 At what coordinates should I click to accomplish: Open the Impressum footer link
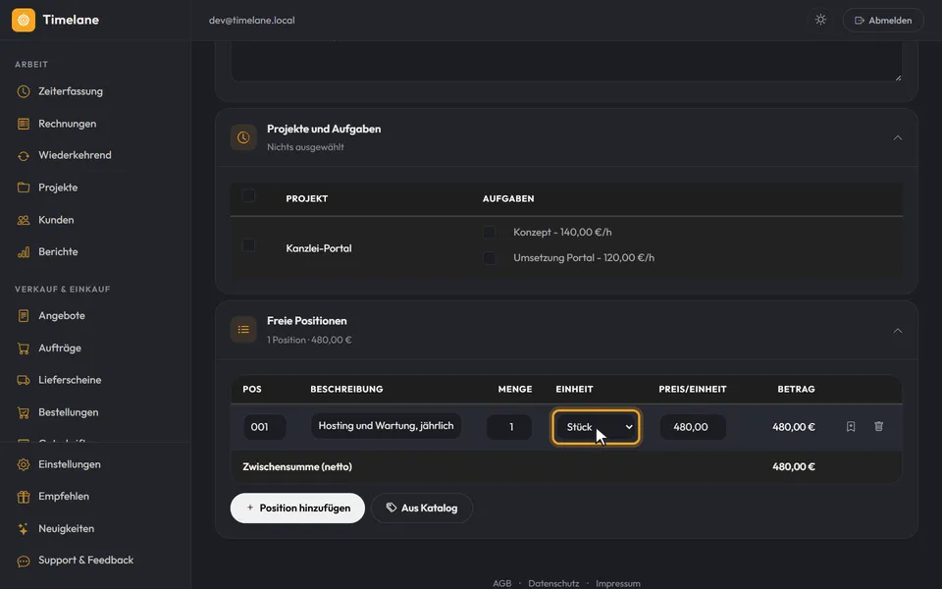[x=617, y=583]
